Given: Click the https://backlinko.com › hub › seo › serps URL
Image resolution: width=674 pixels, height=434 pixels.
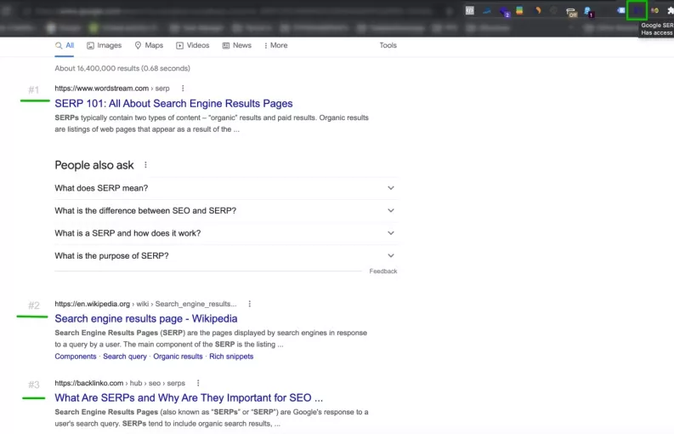Looking at the screenshot, I should (120, 383).
